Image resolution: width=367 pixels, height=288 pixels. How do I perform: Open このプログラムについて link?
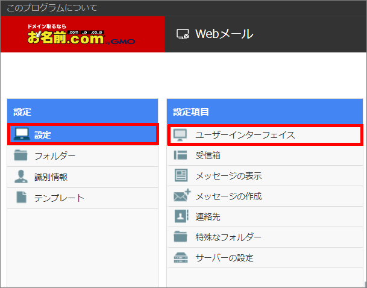pyautogui.click(x=52, y=8)
